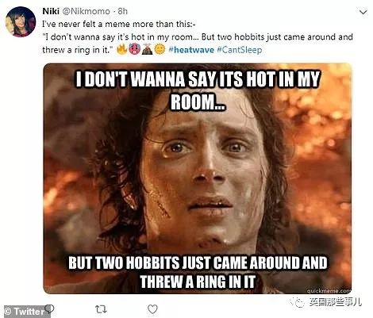373x318 pixels.
Task: Click the WeChat logo watermark icon
Action: point(298,301)
